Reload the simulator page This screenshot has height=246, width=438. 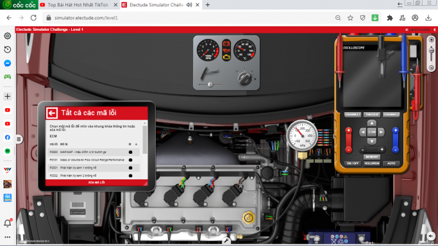tap(33, 18)
